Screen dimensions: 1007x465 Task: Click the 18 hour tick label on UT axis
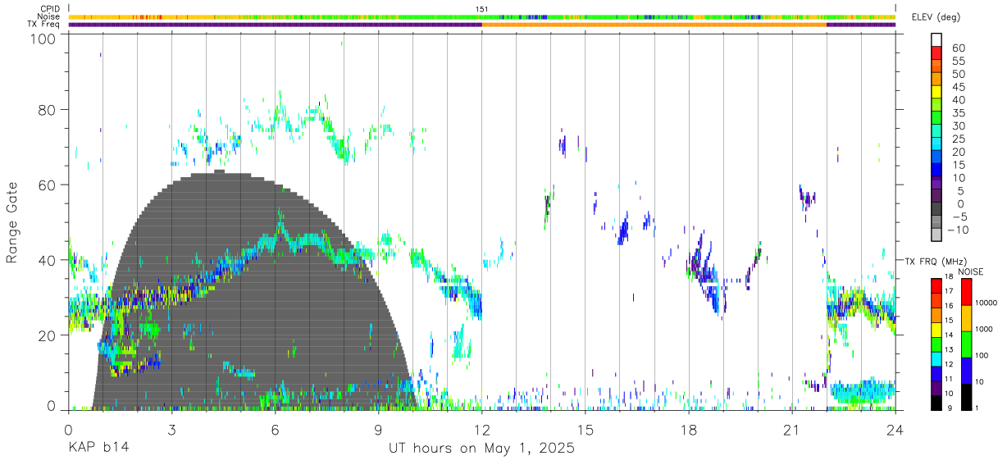coord(689,429)
